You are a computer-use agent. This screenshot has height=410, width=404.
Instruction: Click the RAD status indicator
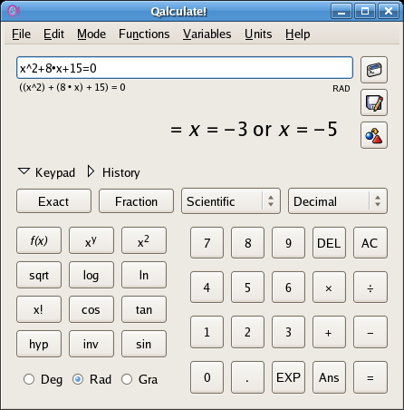[x=341, y=89]
